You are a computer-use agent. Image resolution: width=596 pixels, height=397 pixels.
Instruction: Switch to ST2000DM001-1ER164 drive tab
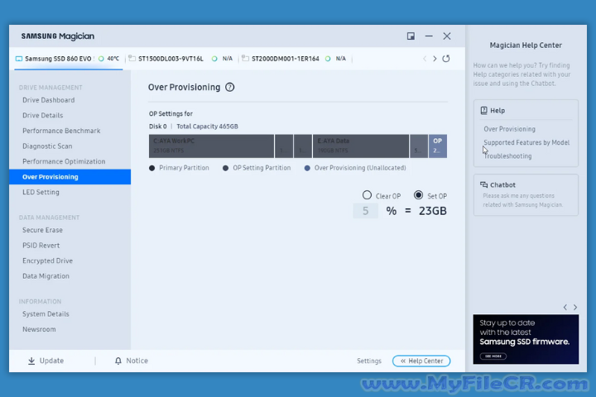coord(285,59)
